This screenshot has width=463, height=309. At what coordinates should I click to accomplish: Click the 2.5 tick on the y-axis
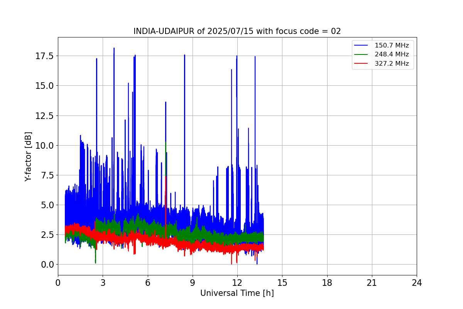point(48,234)
